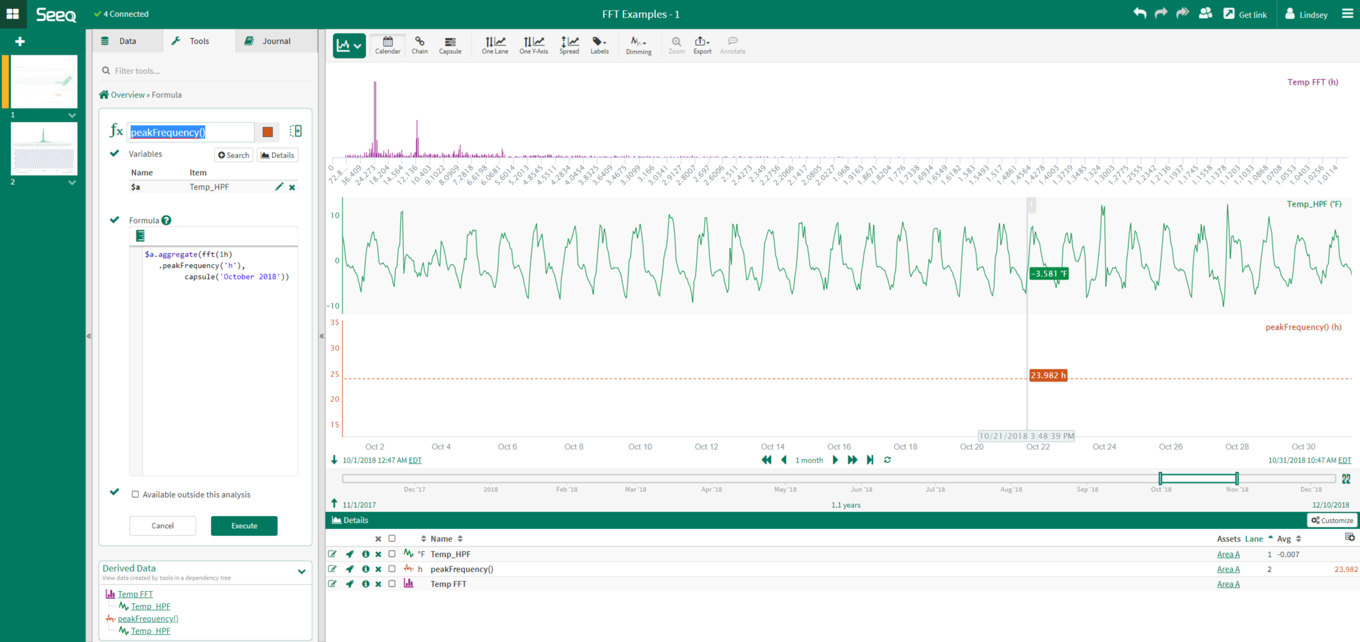Image resolution: width=1360 pixels, height=642 pixels.
Task: Toggle the select-all checkbox in Details table
Action: click(x=392, y=538)
